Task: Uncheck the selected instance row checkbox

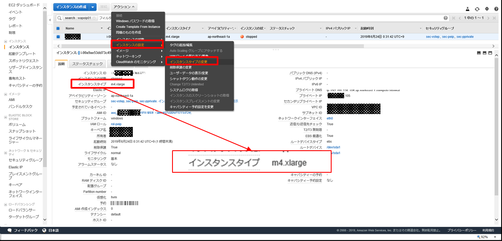Action: 58,37
